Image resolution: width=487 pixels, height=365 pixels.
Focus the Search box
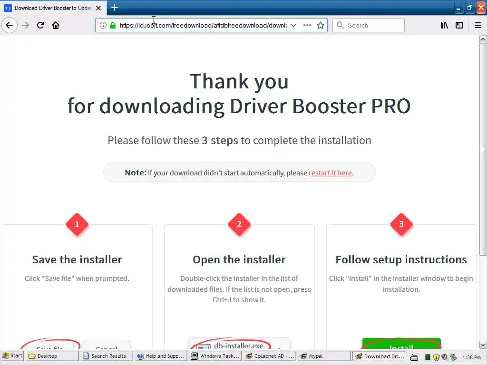[369, 25]
